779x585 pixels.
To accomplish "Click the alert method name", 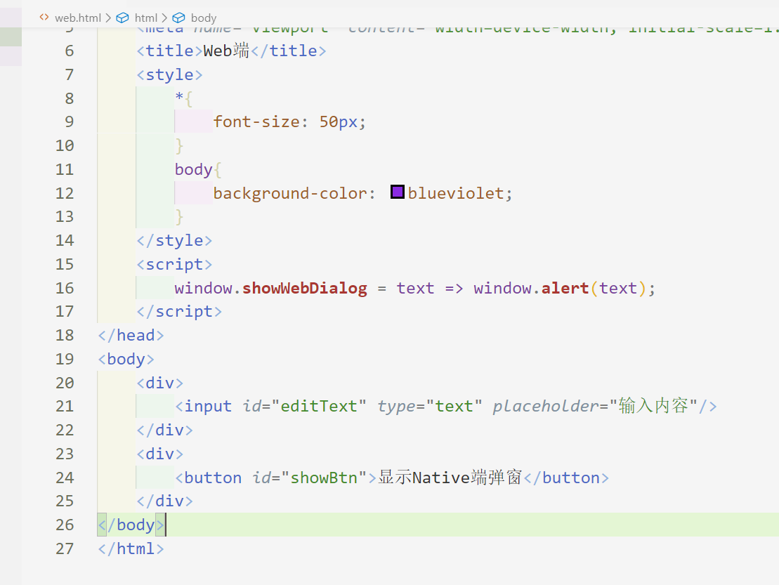I will 565,288.
